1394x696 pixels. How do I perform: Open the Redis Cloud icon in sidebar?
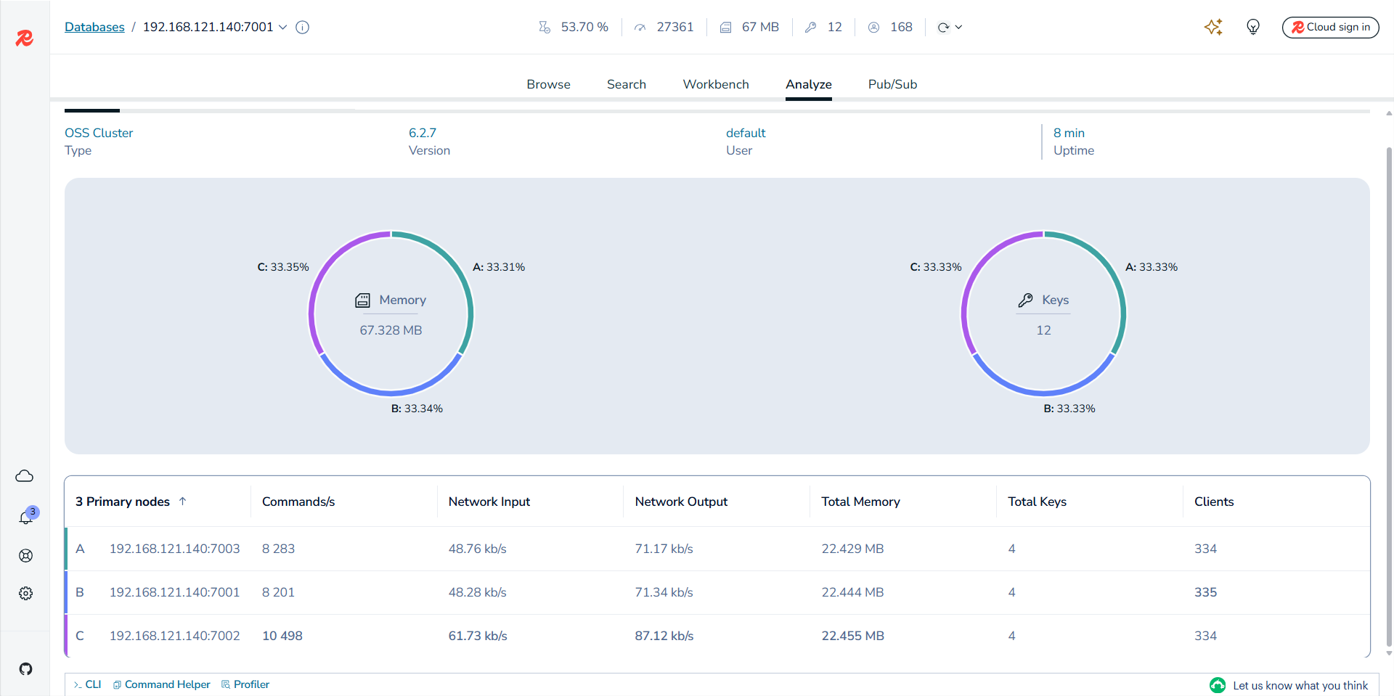click(x=25, y=476)
